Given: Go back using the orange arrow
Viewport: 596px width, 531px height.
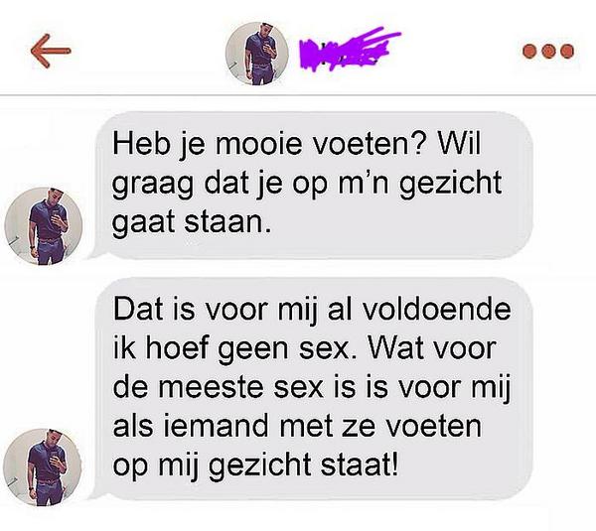Looking at the screenshot, I should [51, 51].
